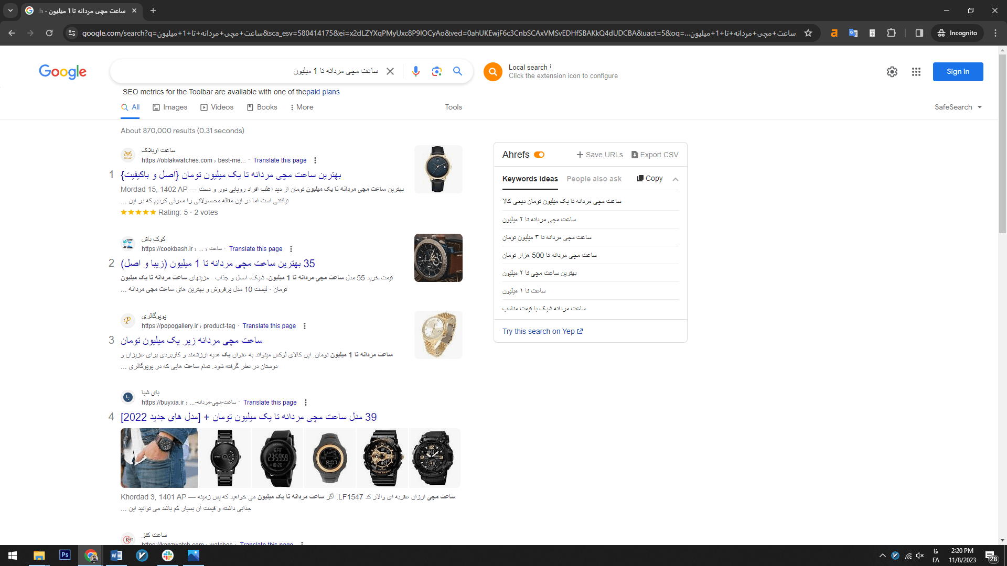This screenshot has width=1007, height=566.
Task: Click the blue magnifier search button
Action: pyautogui.click(x=457, y=71)
